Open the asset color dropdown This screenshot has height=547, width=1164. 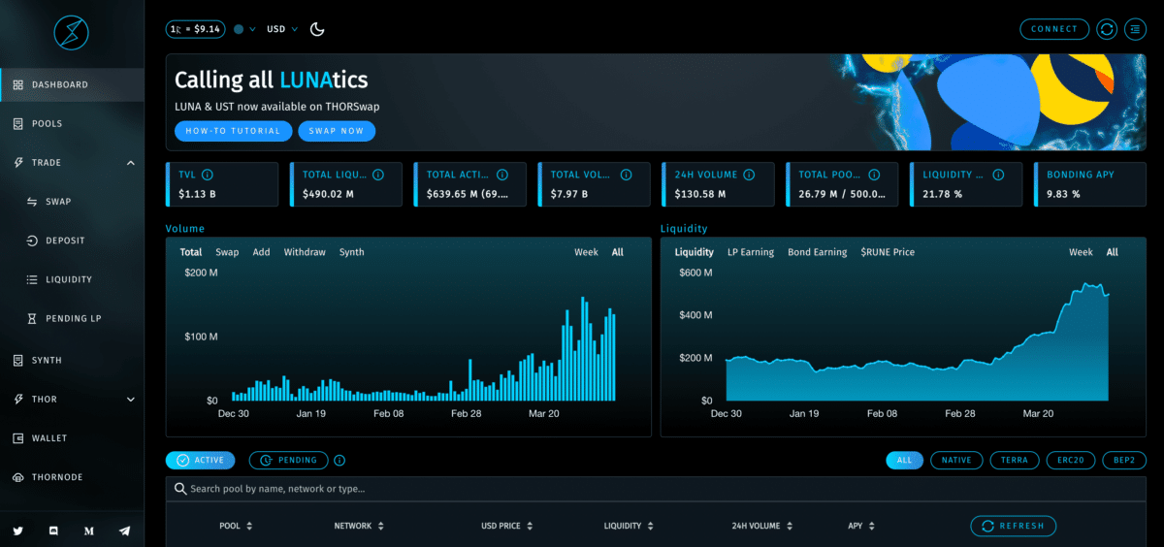pyautogui.click(x=245, y=29)
